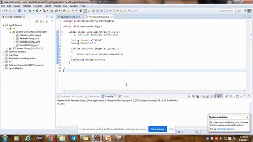Maximize the Console view panel
Image resolution: width=253 pixels, height=142 pixels.
(249, 96)
